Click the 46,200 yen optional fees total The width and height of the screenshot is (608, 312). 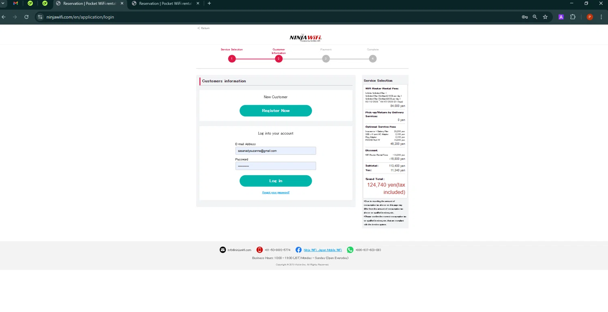pos(398,144)
